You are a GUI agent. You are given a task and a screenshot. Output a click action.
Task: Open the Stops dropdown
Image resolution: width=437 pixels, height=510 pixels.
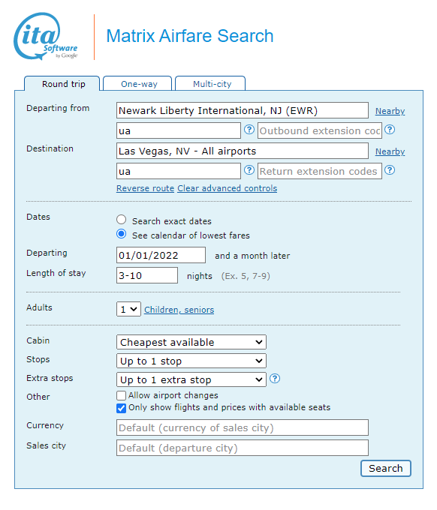pos(191,361)
